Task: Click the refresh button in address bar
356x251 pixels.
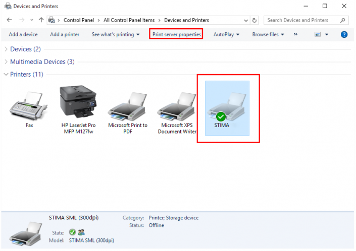Action: (255, 21)
